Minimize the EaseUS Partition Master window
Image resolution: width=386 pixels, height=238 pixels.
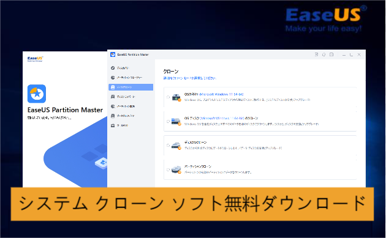pyautogui.click(x=344, y=55)
